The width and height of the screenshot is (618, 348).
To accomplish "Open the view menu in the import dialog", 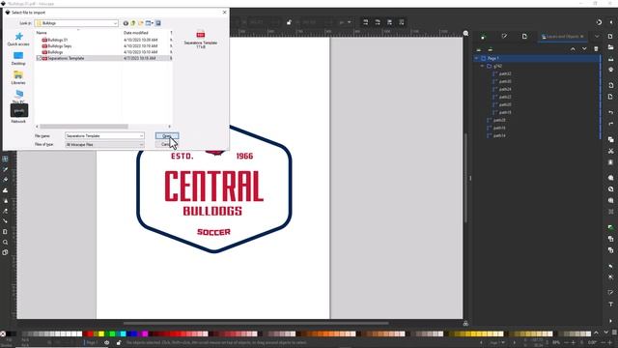I will pos(150,23).
